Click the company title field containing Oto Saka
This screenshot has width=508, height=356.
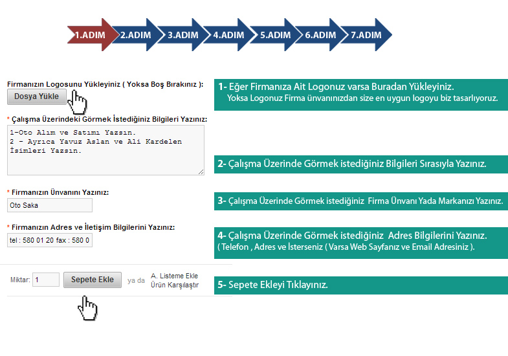[x=50, y=205]
